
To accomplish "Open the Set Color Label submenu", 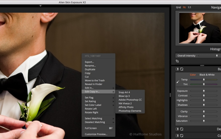I will [99, 105].
